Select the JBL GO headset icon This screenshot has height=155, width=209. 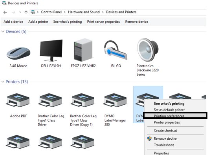pos(115,50)
